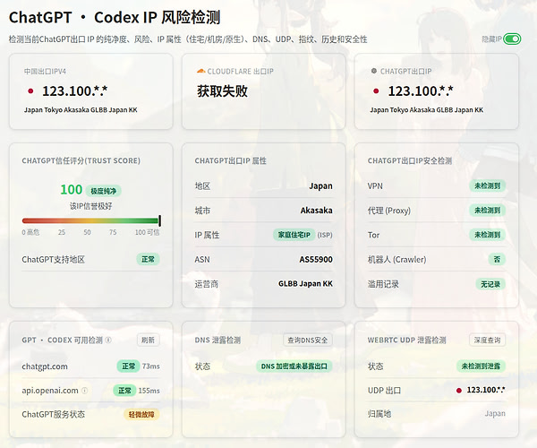
Task: Click the info icon beside api.openai.com
Action: click(x=85, y=391)
